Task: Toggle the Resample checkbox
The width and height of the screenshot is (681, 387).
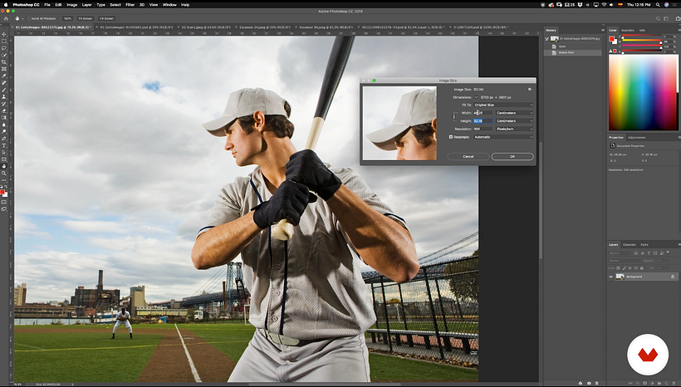Action: pyautogui.click(x=451, y=137)
